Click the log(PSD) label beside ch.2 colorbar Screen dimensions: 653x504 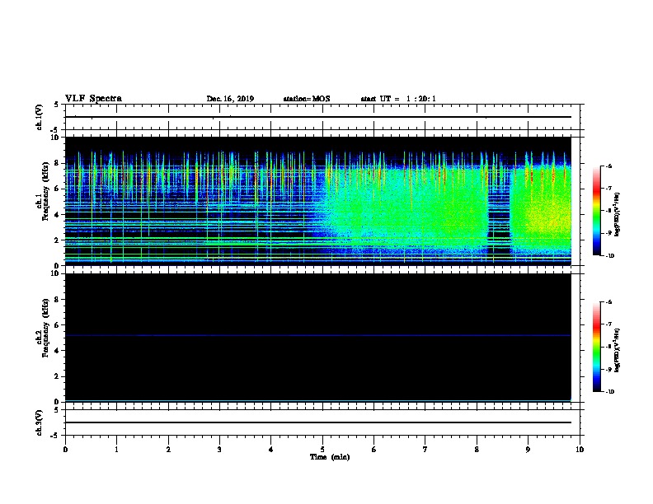click(x=618, y=351)
